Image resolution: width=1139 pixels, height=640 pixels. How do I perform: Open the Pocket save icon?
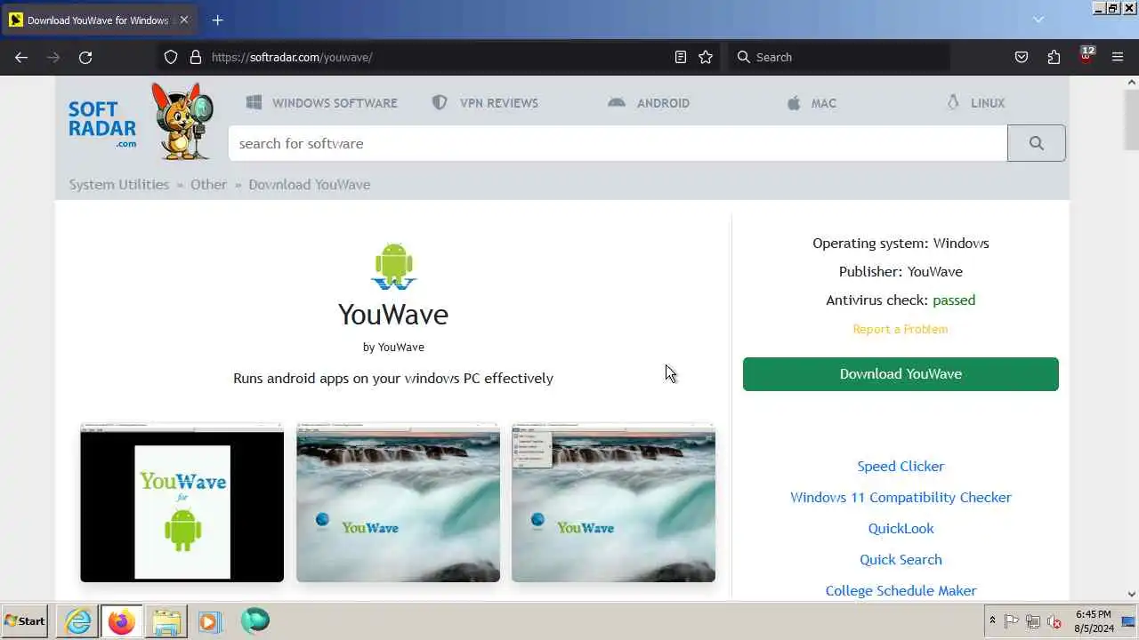coord(1022,57)
